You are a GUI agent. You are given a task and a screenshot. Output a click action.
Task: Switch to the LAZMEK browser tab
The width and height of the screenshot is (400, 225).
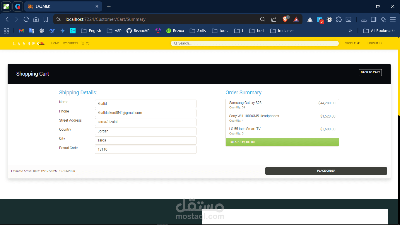click(x=63, y=6)
